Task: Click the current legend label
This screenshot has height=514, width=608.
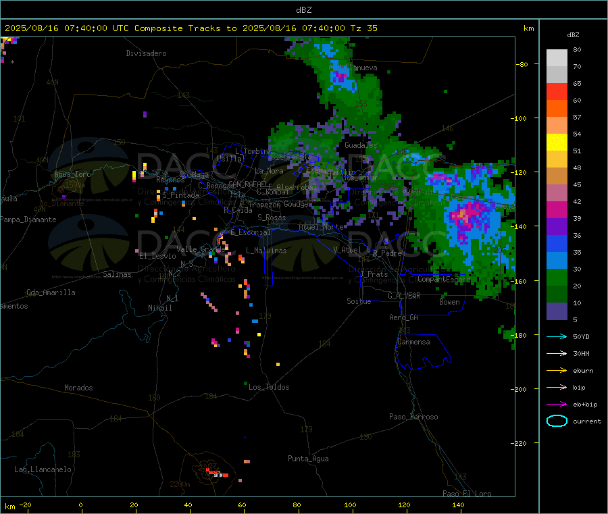Action: pyautogui.click(x=587, y=421)
